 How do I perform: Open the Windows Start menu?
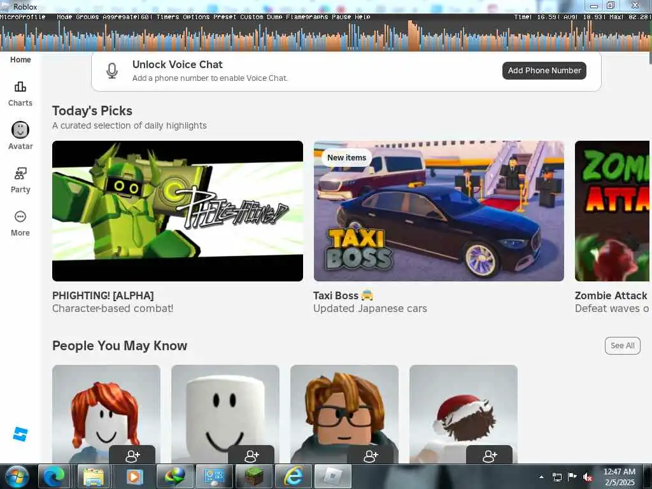(16, 476)
